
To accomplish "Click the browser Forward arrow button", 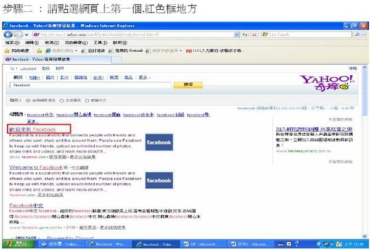I will [18, 35].
